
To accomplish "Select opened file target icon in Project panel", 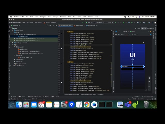I will click(47, 26).
